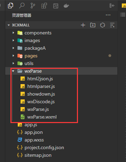This screenshot has height=162, width=126.
Task: Click the app.wxss CSS icon
Action: tap(20, 140)
